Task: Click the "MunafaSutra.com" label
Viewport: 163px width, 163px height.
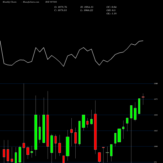Action: (x=31, y=2)
